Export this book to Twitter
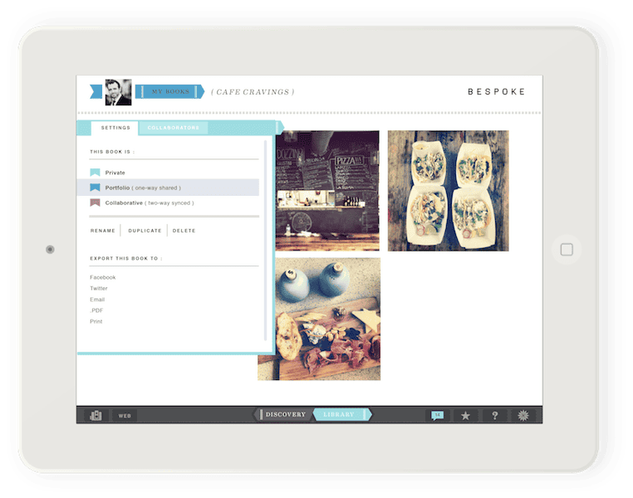The image size is (633, 498). [99, 288]
